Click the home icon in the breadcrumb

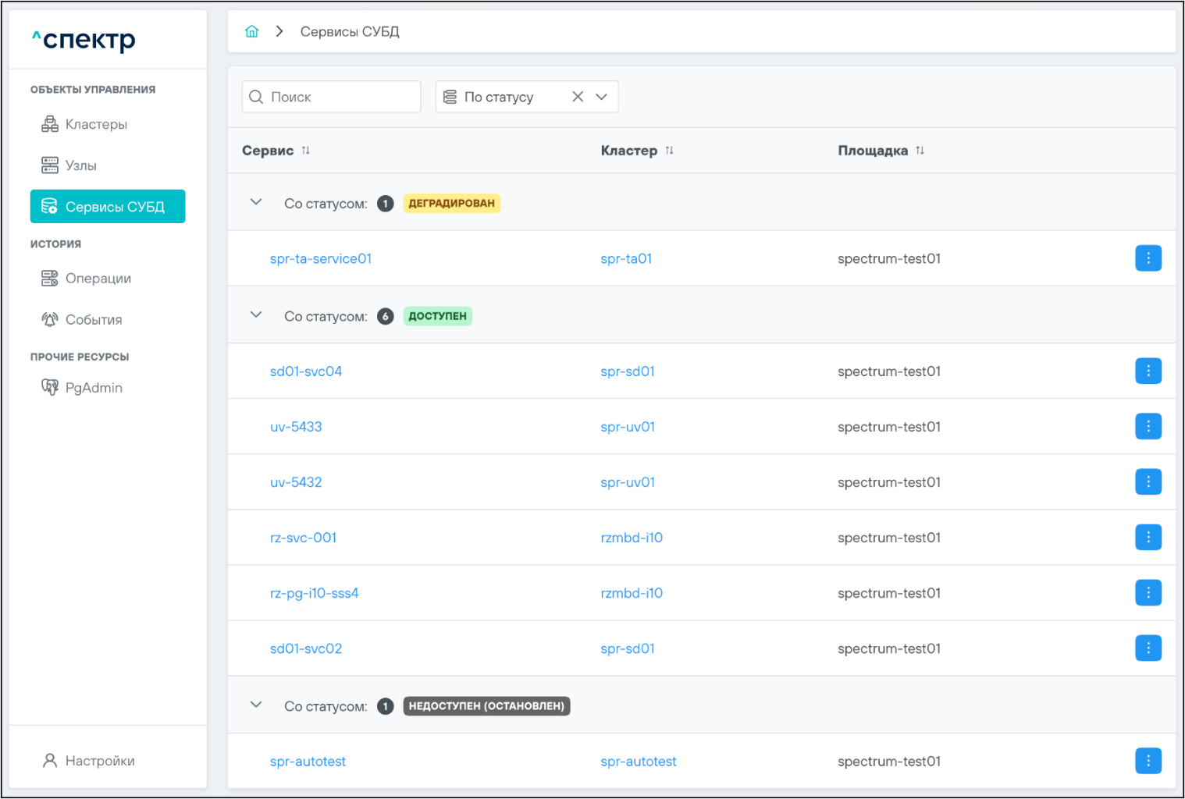(x=251, y=32)
